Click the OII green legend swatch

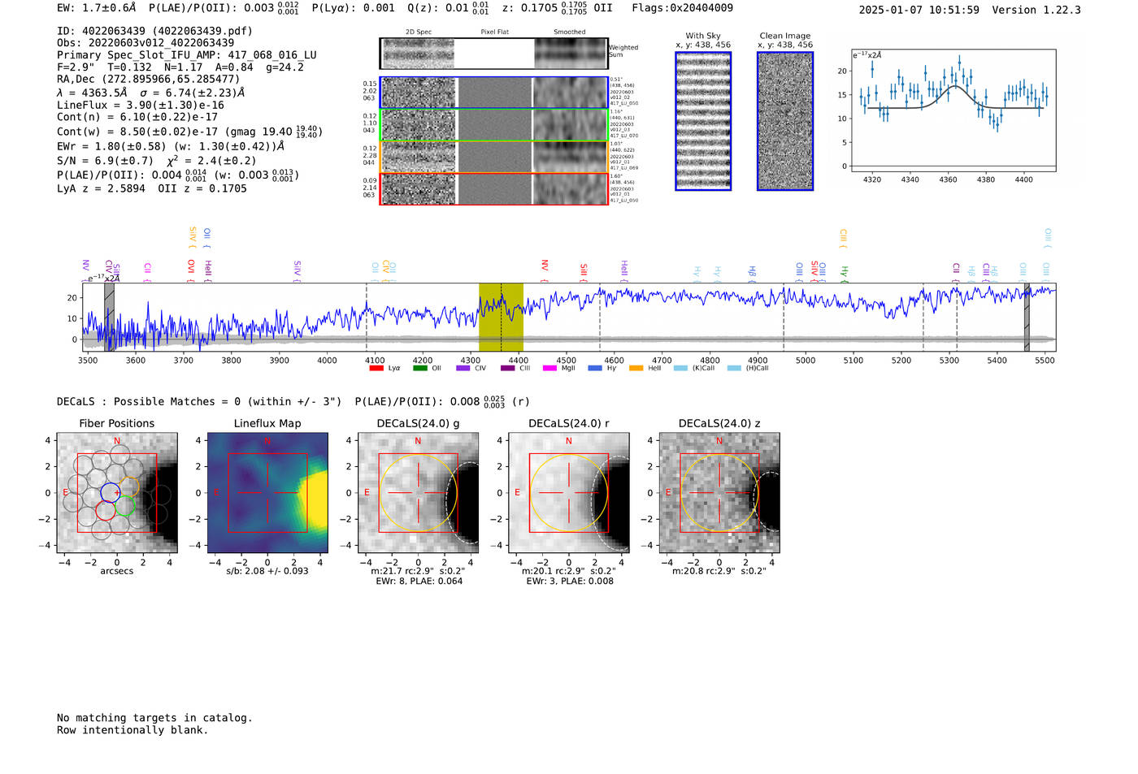tap(419, 368)
